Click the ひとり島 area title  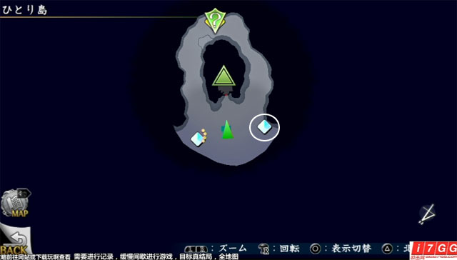click(x=24, y=9)
